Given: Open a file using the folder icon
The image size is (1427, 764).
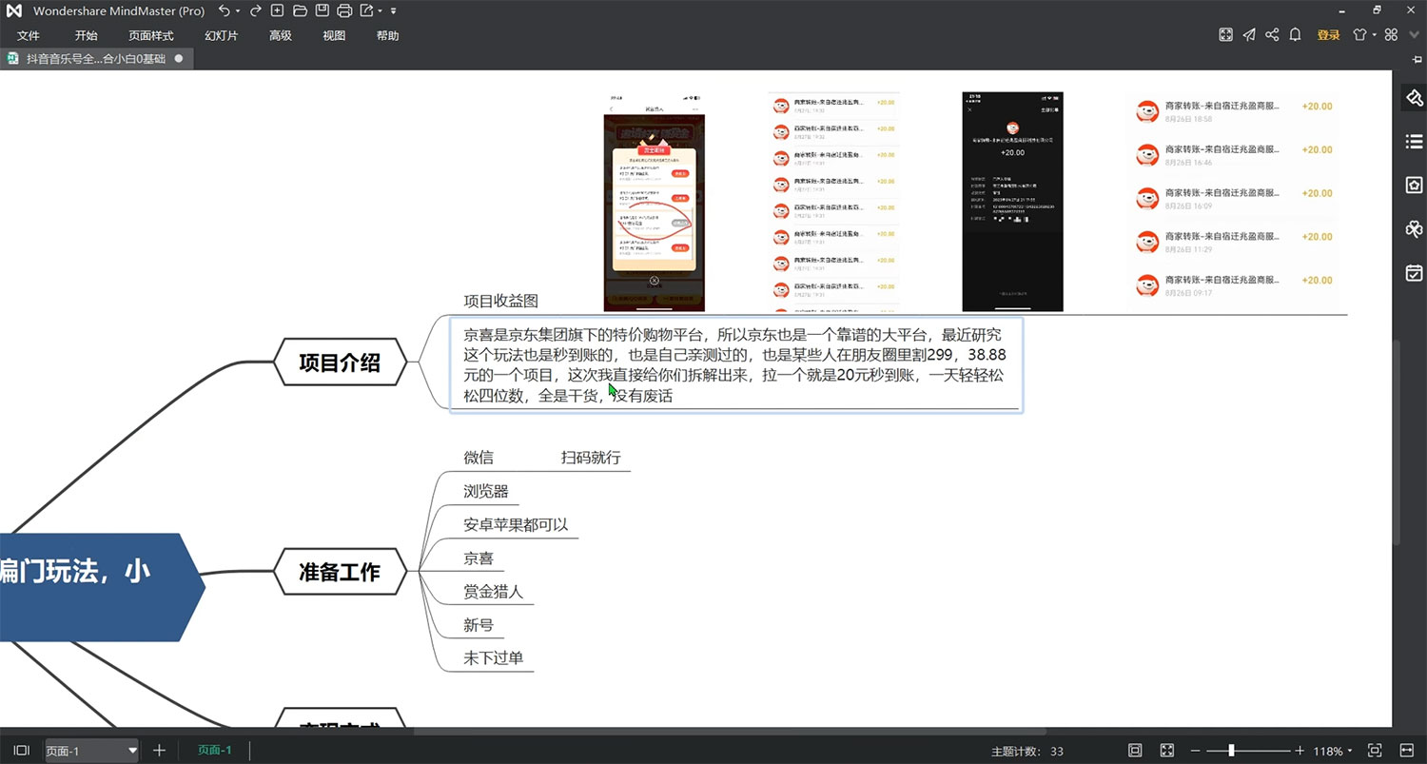Looking at the screenshot, I should 299,10.
